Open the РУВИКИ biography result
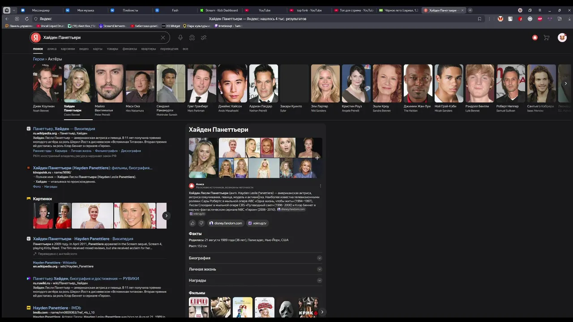573x322 pixels. coord(86,279)
